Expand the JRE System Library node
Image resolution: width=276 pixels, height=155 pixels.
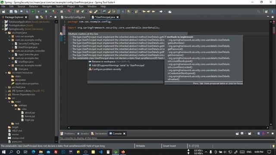click(x=6, y=91)
